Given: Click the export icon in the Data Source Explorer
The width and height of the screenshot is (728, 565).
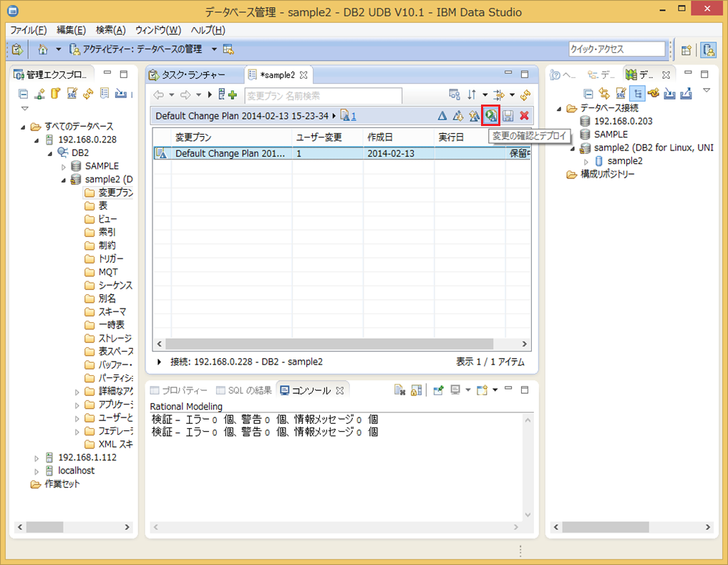Looking at the screenshot, I should click(x=686, y=94).
